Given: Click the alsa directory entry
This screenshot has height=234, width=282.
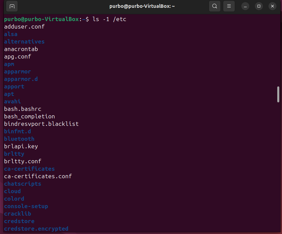Looking at the screenshot, I should coord(11,34).
